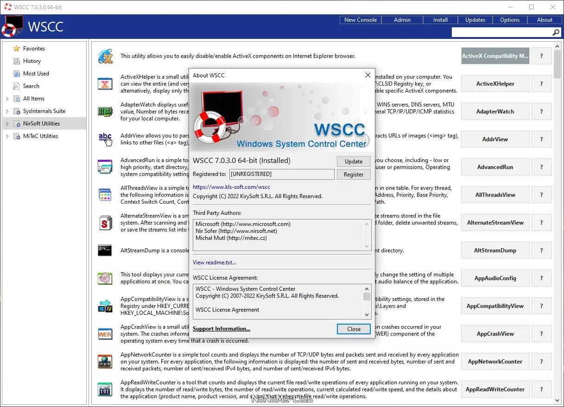Click the AppReadWriteCounter utility icon
The image size is (564, 407).
click(105, 389)
